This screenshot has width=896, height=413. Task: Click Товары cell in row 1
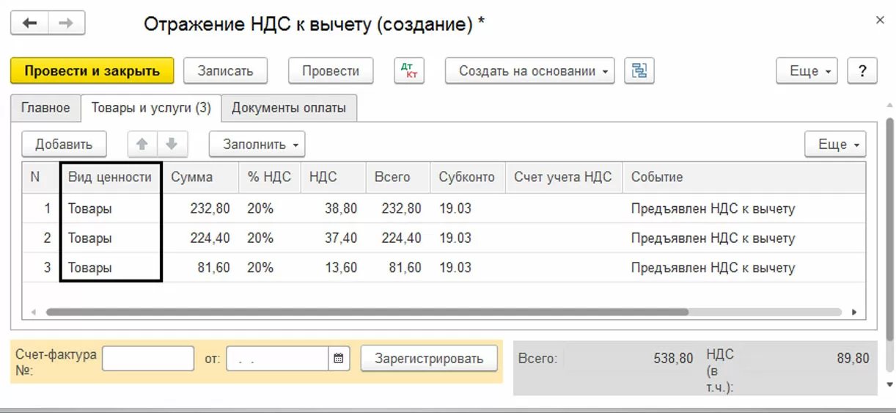(x=110, y=208)
